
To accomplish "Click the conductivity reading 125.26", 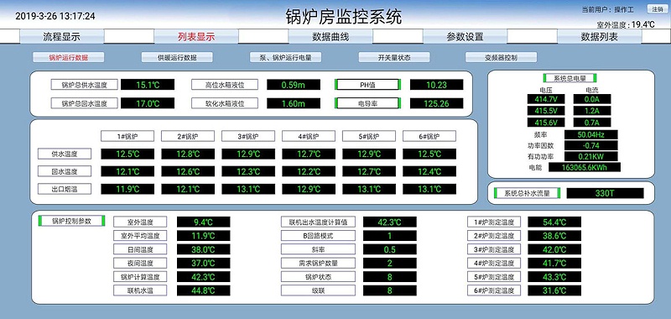I will tap(436, 103).
